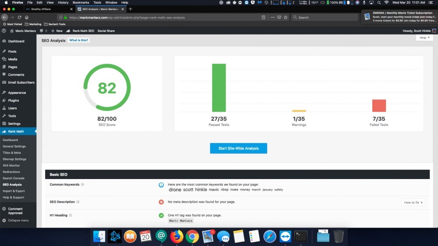Reload the current page
Image resolution: width=438 pixels, height=246 pixels.
pos(19,18)
